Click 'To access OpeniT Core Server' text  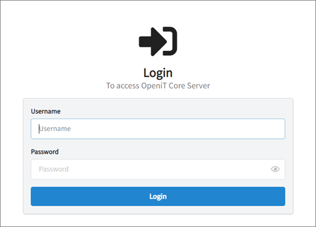158,86
